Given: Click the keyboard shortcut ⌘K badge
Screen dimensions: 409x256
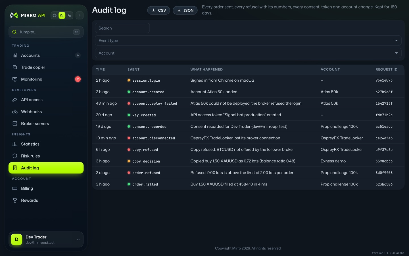Looking at the screenshot, I should (76, 32).
